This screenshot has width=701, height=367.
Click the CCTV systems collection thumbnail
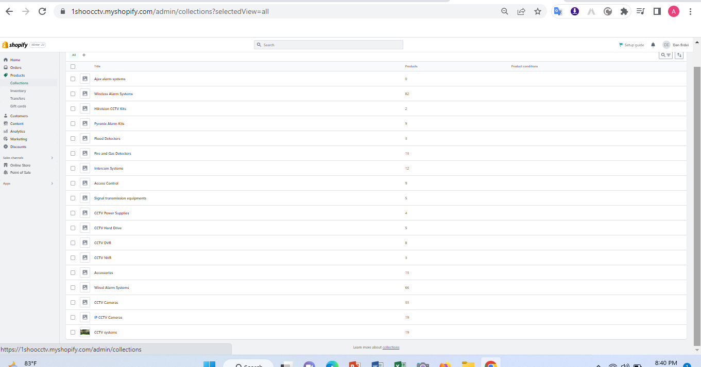[85, 332]
